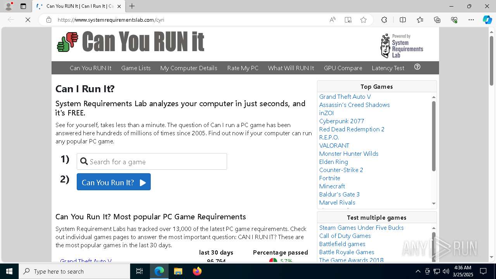Open Favorites list icon
Image resolution: width=496 pixels, height=279 pixels.
coord(420,20)
